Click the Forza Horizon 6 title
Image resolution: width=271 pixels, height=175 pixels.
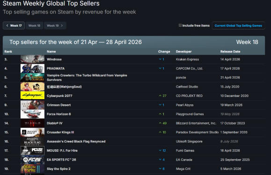(59, 114)
